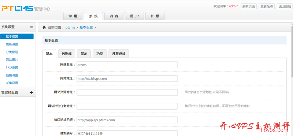
Task: Select 分类管理 in the sidebar
Action: (12, 52)
